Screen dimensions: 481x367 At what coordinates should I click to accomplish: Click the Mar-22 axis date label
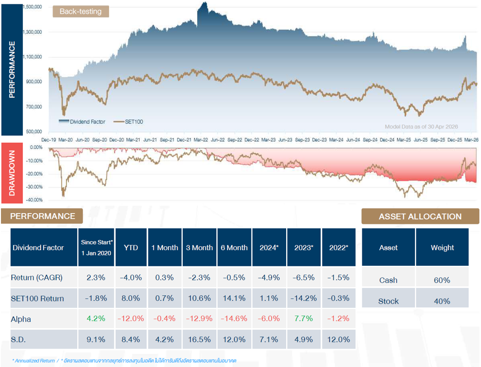pyautogui.click(x=201, y=140)
